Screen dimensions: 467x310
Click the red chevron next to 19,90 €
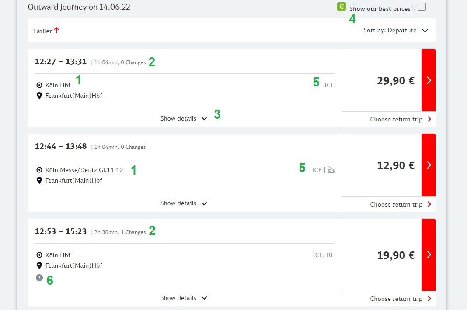(428, 255)
